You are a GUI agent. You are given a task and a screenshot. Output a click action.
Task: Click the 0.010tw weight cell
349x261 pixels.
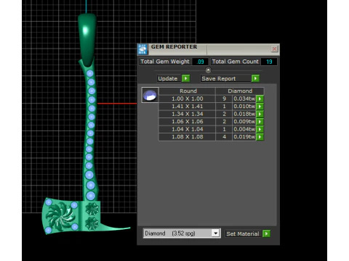244,107
